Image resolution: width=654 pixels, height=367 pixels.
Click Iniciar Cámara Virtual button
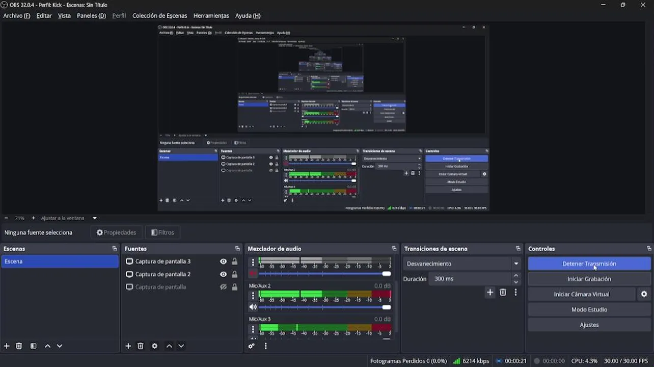pyautogui.click(x=581, y=294)
